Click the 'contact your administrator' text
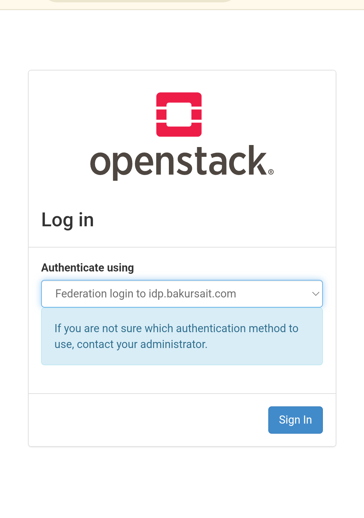 142,344
